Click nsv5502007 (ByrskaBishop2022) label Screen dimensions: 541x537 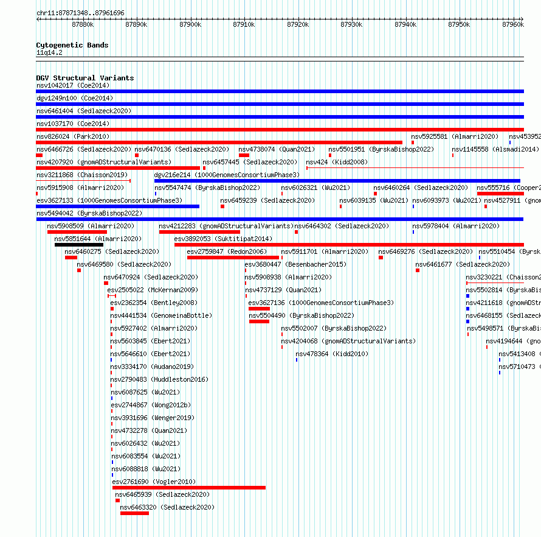coord(334,328)
